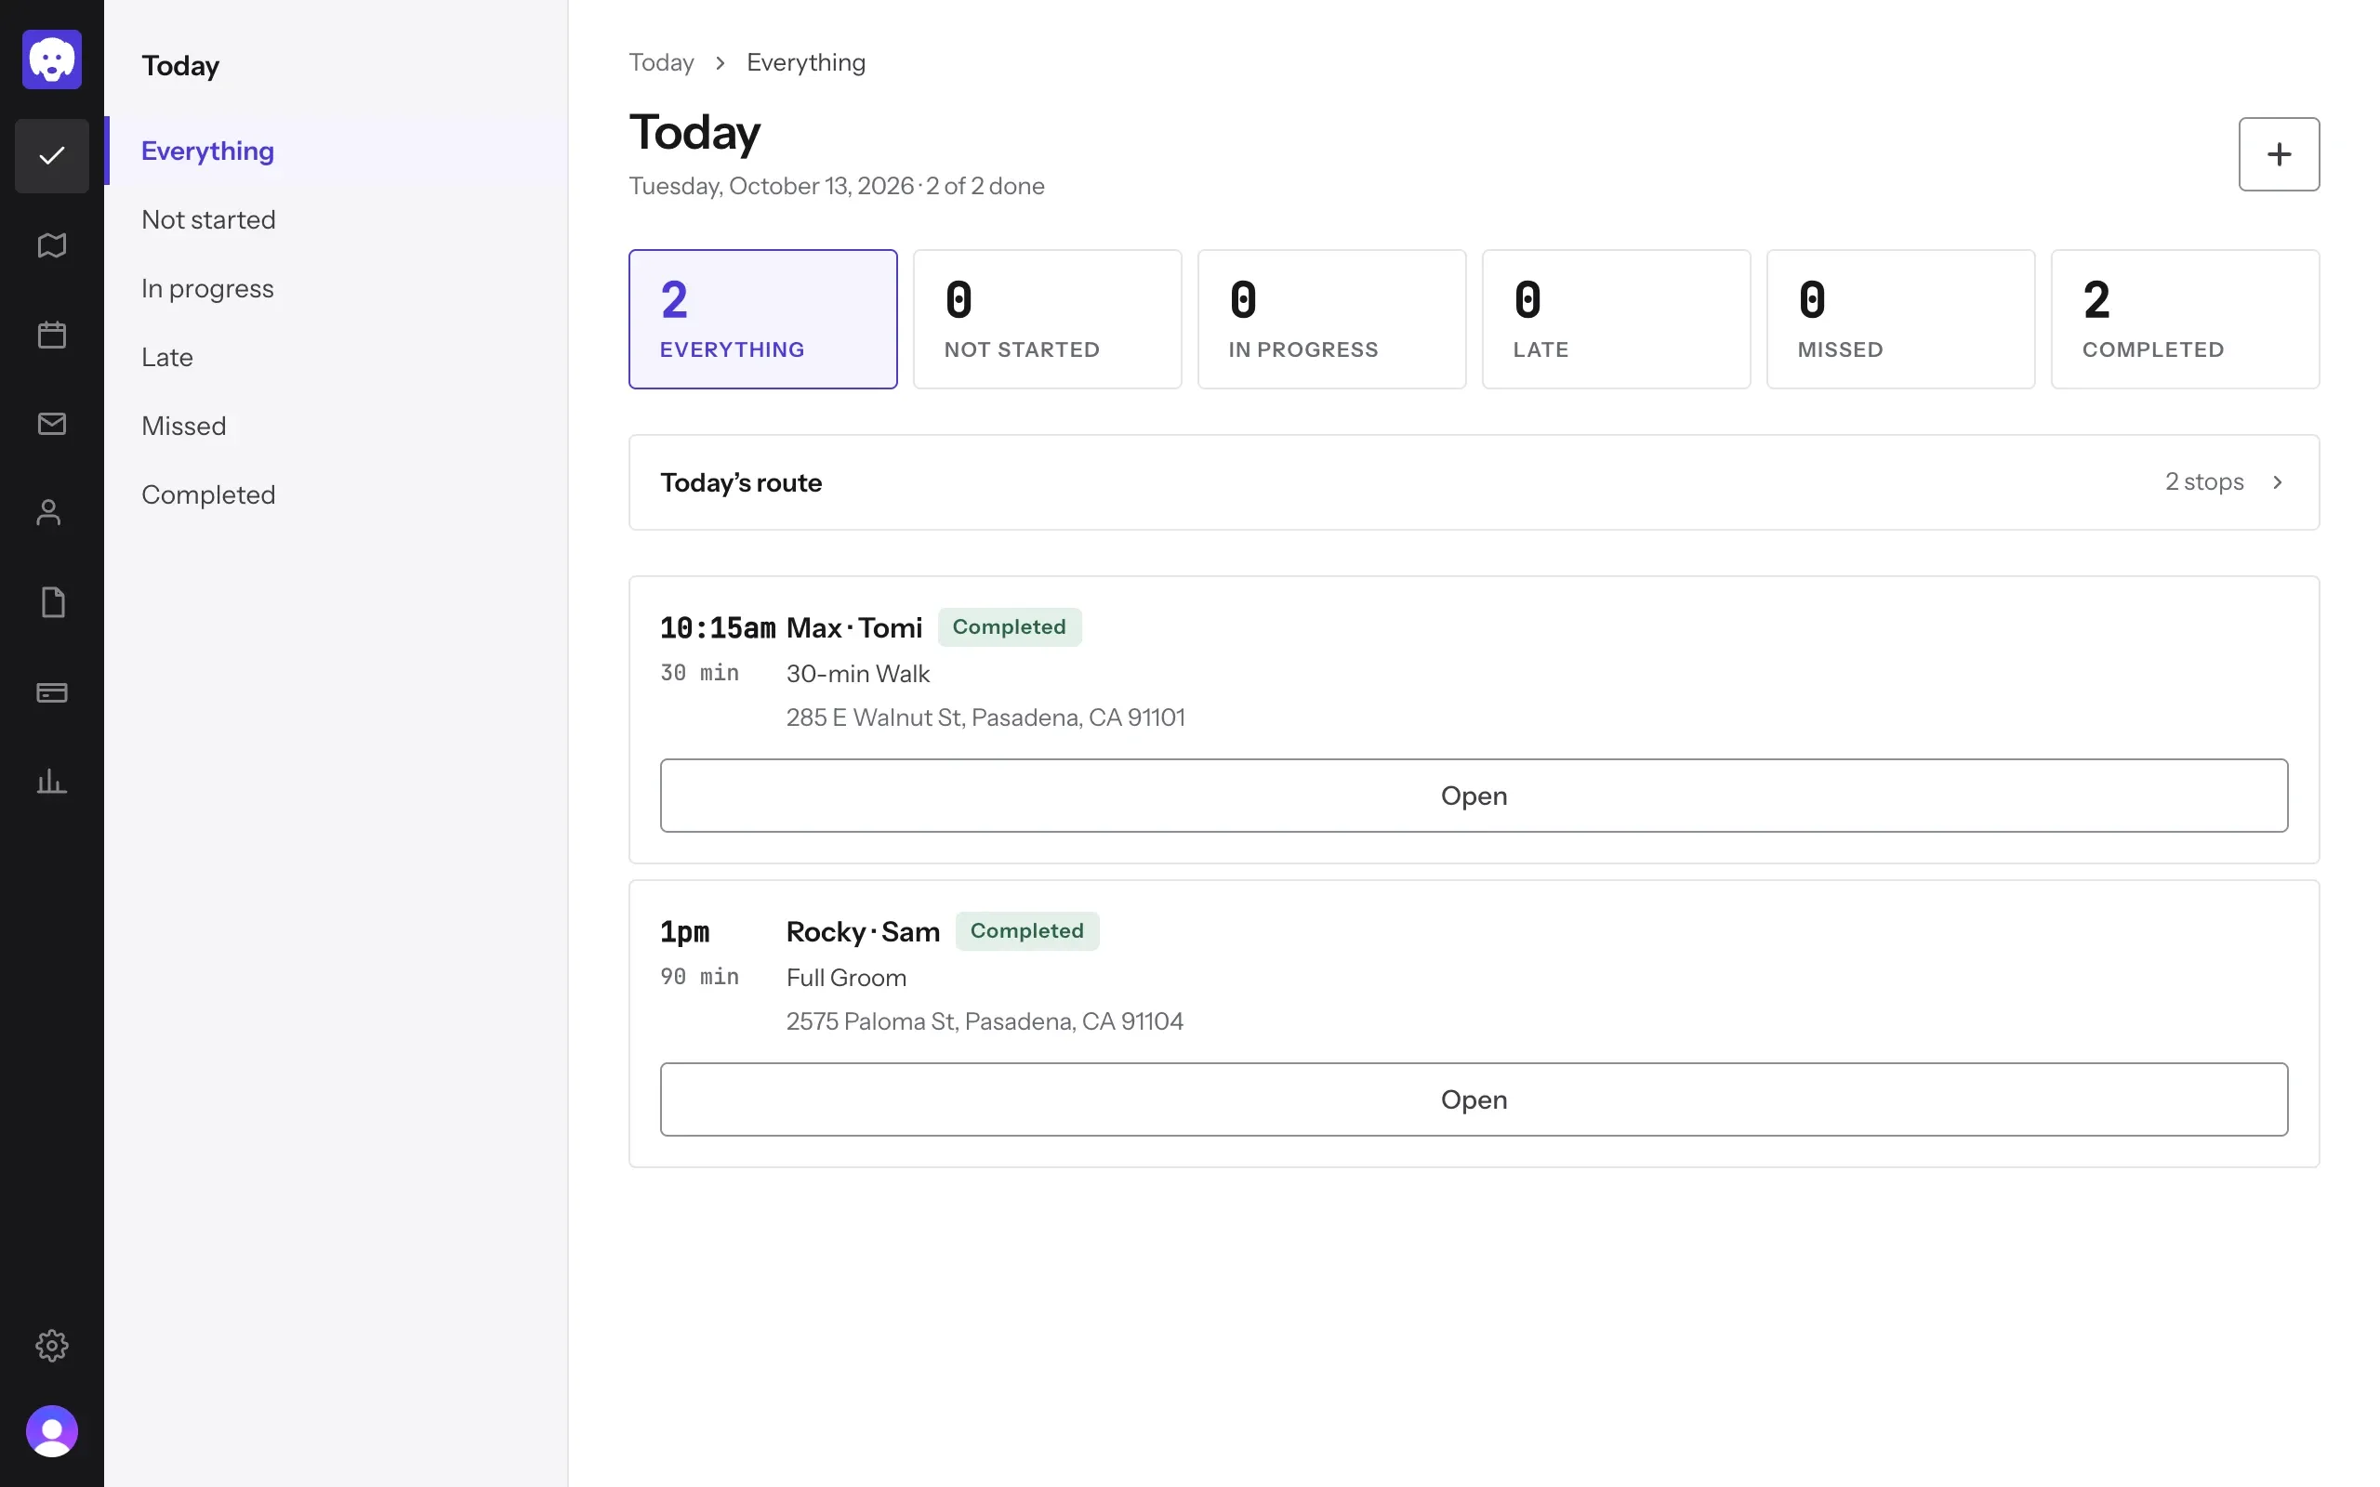2380x1487 pixels.
Task: Choose In progress in Today menu
Action: (207, 288)
